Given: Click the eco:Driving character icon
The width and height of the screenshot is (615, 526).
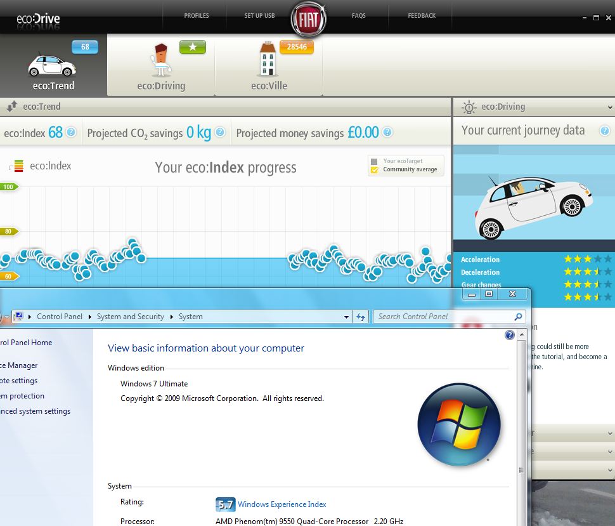Looking at the screenshot, I should [x=161, y=59].
